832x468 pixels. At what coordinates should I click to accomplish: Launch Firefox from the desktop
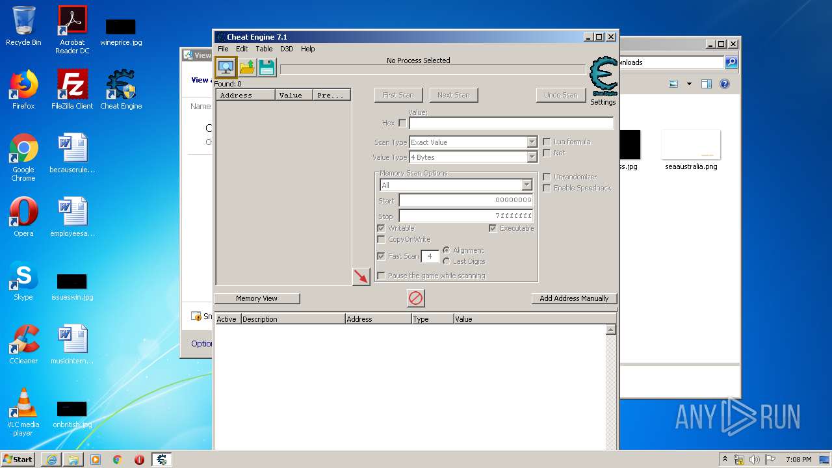(x=23, y=90)
